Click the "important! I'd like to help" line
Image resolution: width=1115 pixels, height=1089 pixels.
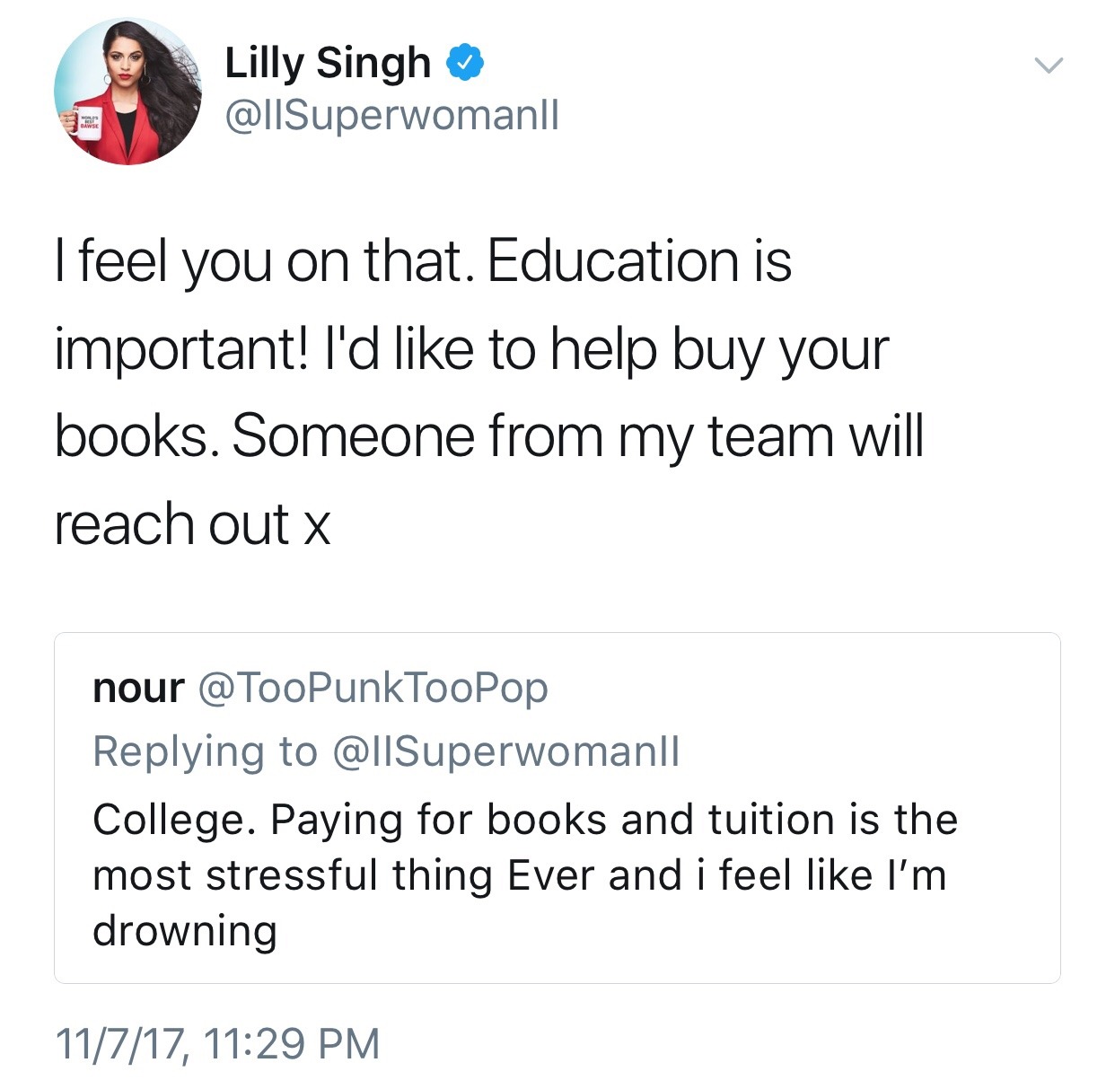coord(471,348)
